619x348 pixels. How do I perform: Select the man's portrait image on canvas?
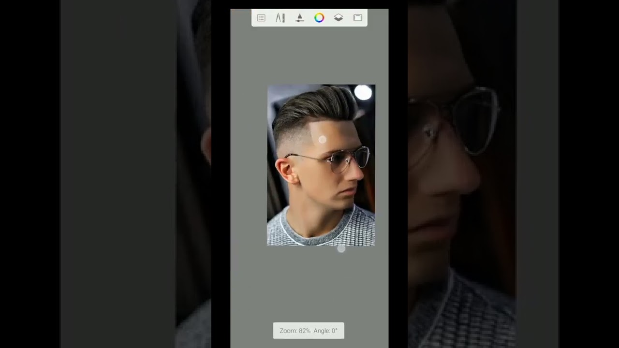click(321, 165)
